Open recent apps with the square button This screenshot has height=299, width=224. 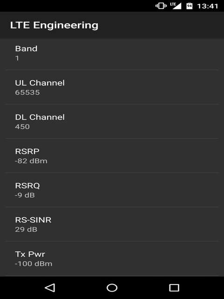pyautogui.click(x=174, y=288)
